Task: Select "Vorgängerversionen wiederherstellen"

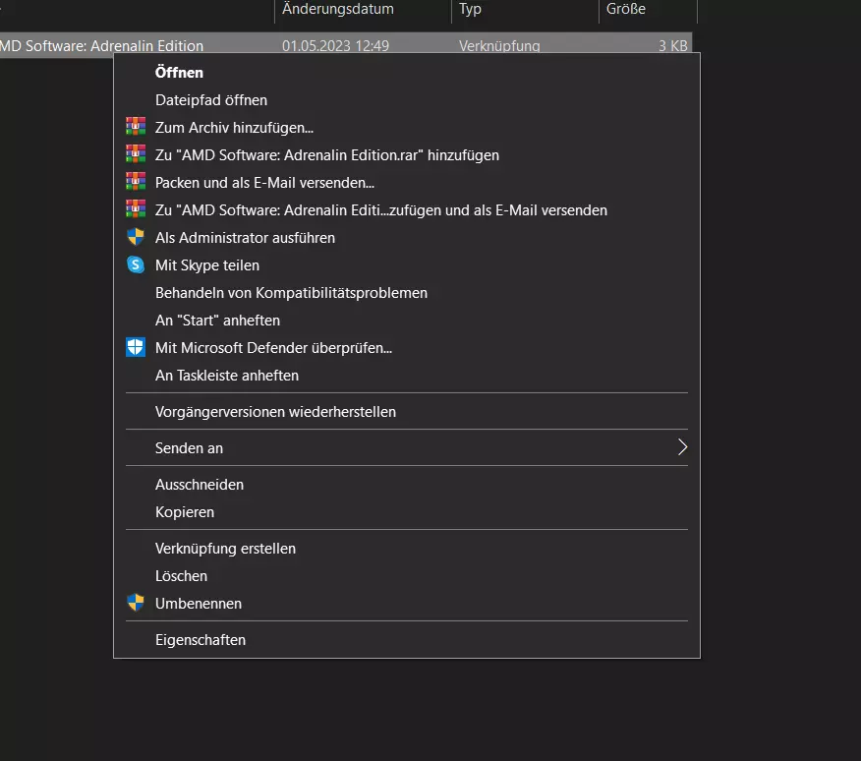Action: (x=407, y=412)
